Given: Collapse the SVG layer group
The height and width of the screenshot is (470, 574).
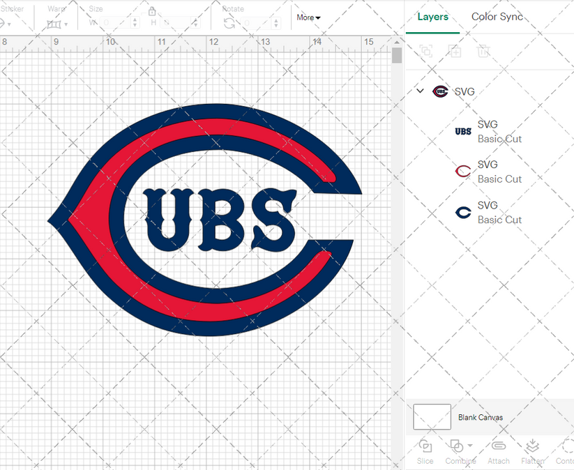Looking at the screenshot, I should pyautogui.click(x=420, y=91).
